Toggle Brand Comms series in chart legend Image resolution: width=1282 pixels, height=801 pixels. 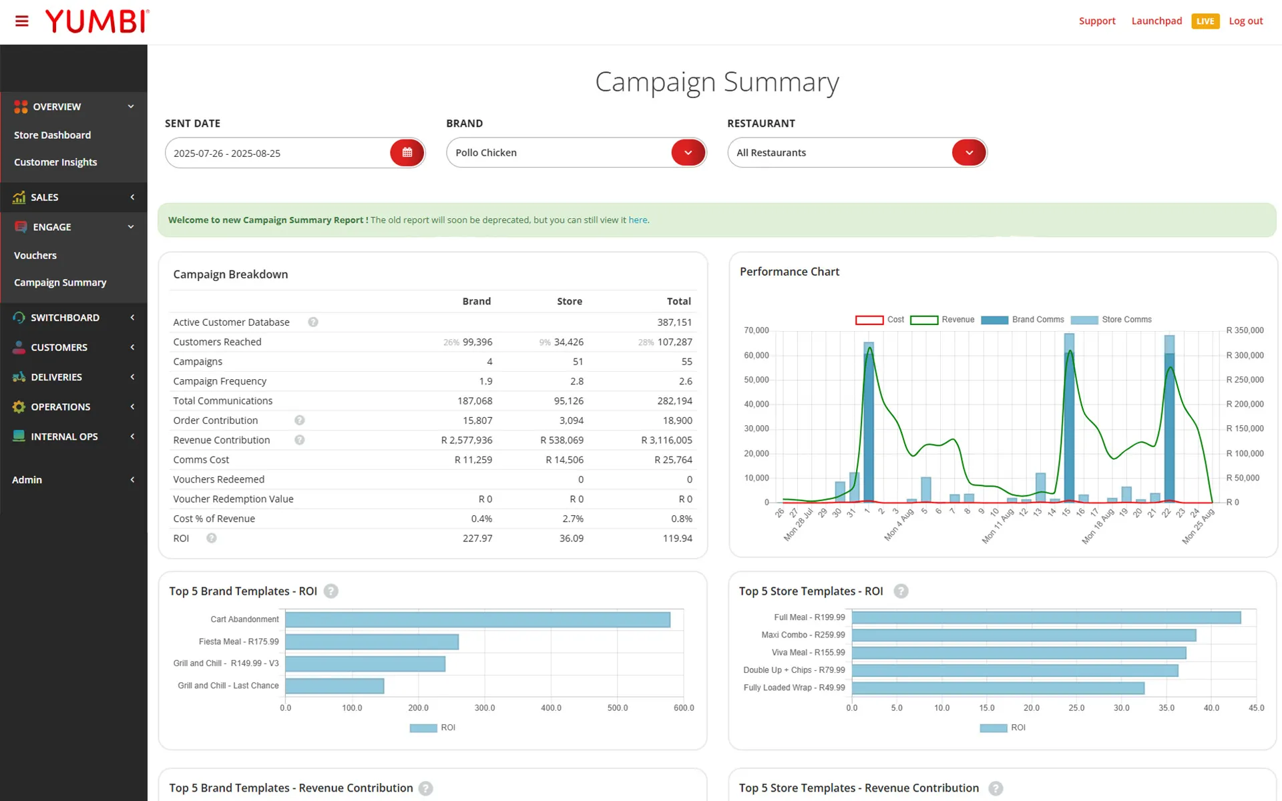pos(1022,320)
